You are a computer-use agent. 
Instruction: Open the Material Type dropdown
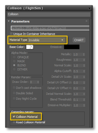click(46, 40)
